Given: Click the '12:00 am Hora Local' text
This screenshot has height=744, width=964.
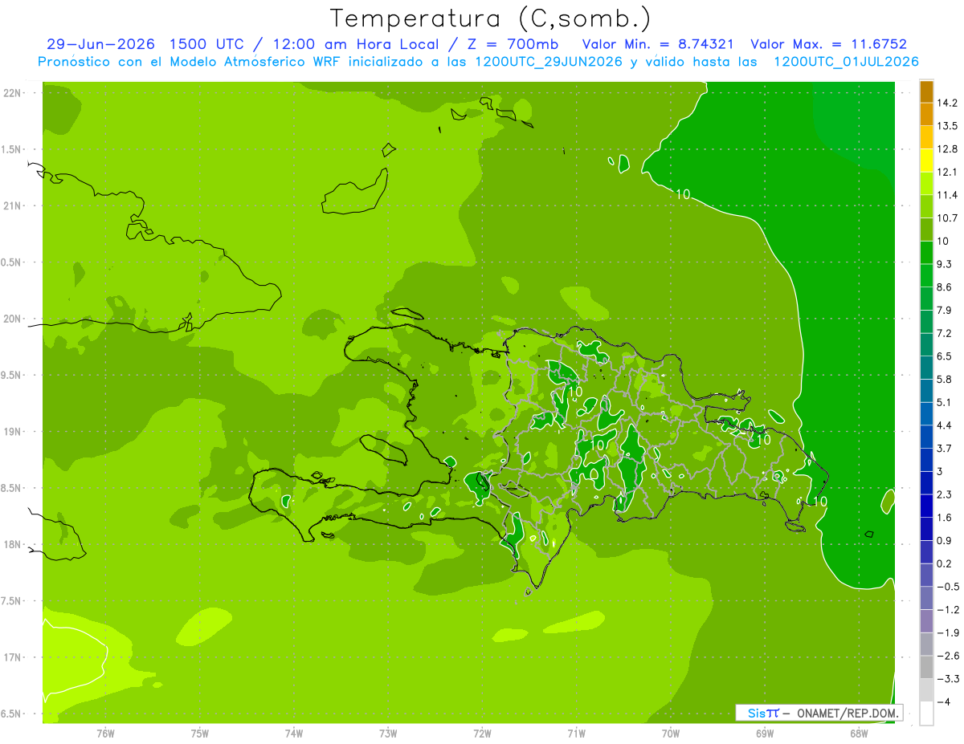Looking at the screenshot, I should [354, 44].
